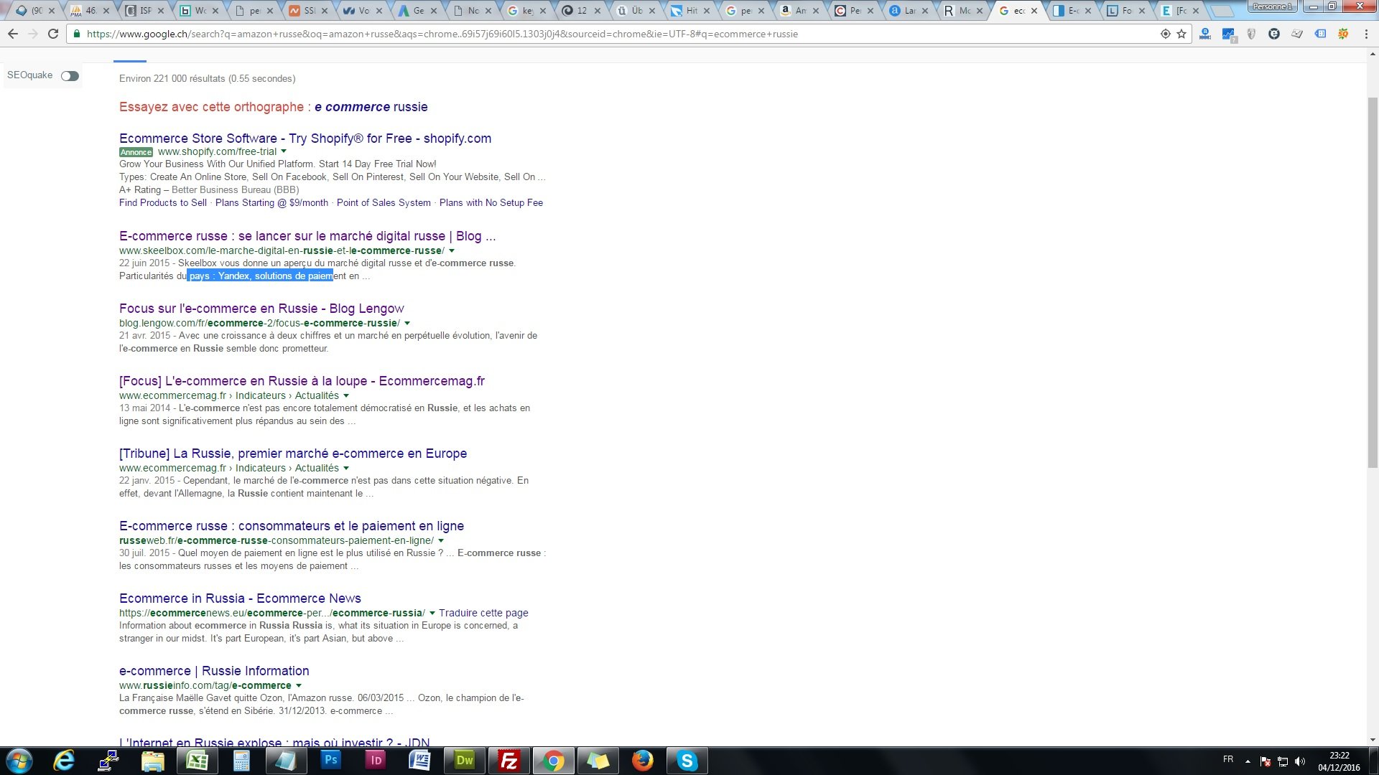The height and width of the screenshot is (775, 1379).
Task: Switch to the 'E-c' tab
Action: coord(1072,11)
